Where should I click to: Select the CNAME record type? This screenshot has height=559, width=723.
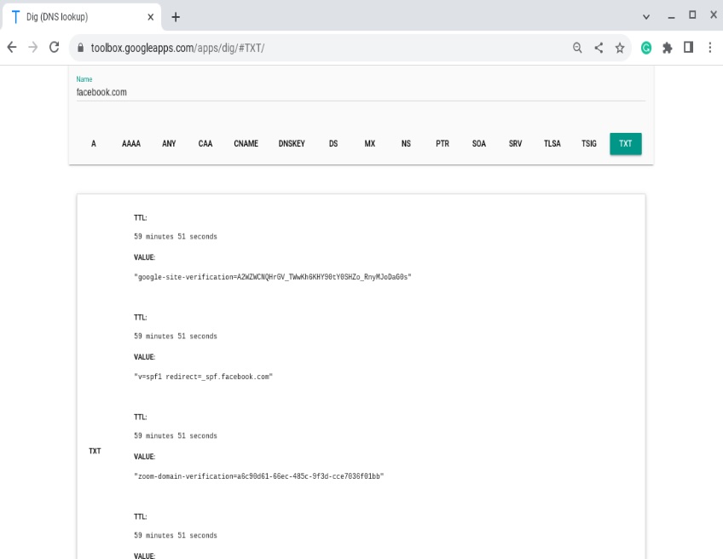[246, 144]
